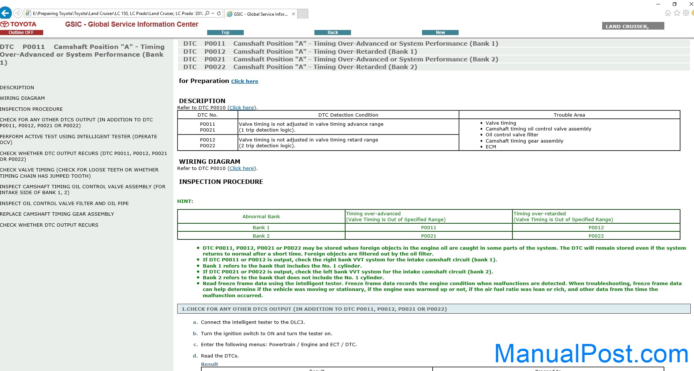
Task: Jump to INSPECTION PROCEDURE in the outline
Action: 31,109
